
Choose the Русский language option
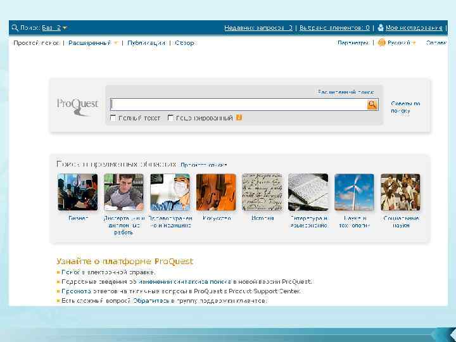pyautogui.click(x=399, y=43)
